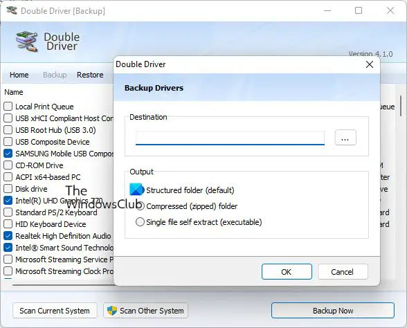This screenshot has height=328, width=407.
Task: Select USB Composite Device checkbox
Action: [x=8, y=142]
